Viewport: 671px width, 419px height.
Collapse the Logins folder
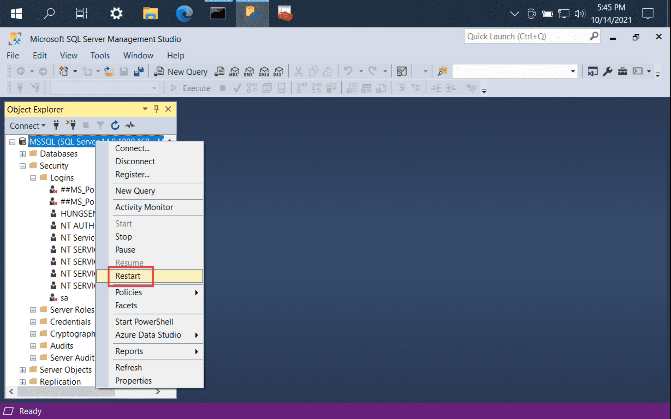pyautogui.click(x=33, y=178)
